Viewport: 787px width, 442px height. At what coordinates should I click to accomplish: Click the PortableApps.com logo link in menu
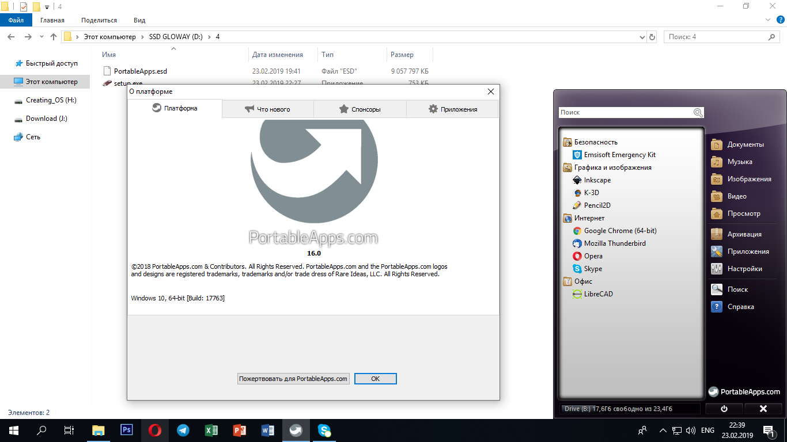[x=744, y=392]
